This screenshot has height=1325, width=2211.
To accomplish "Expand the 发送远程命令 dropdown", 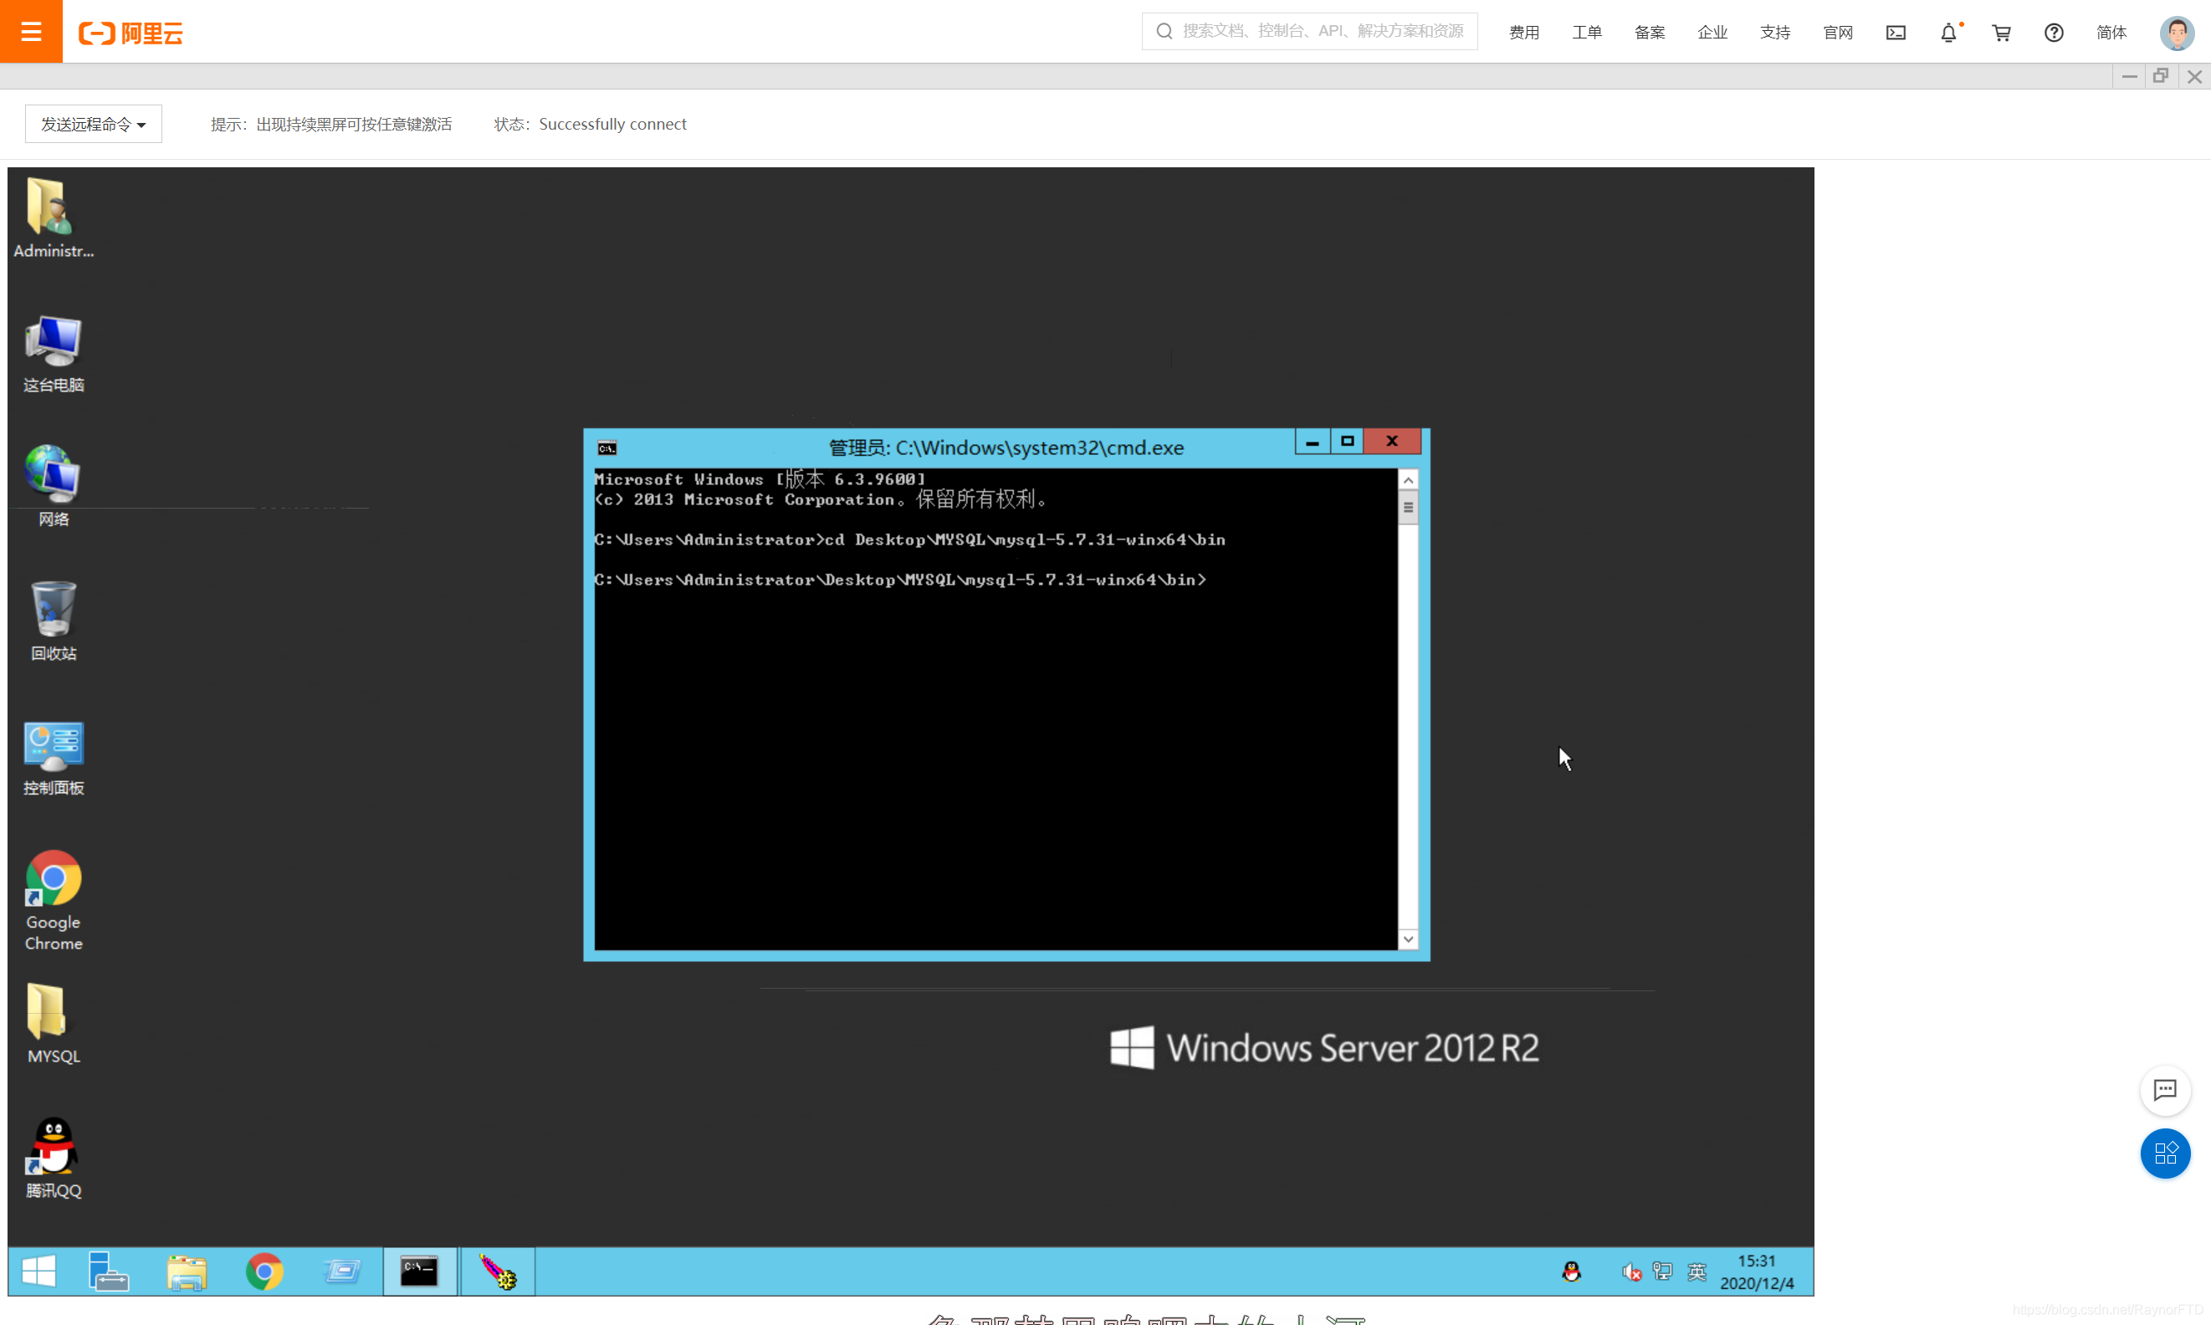I will click(x=93, y=124).
